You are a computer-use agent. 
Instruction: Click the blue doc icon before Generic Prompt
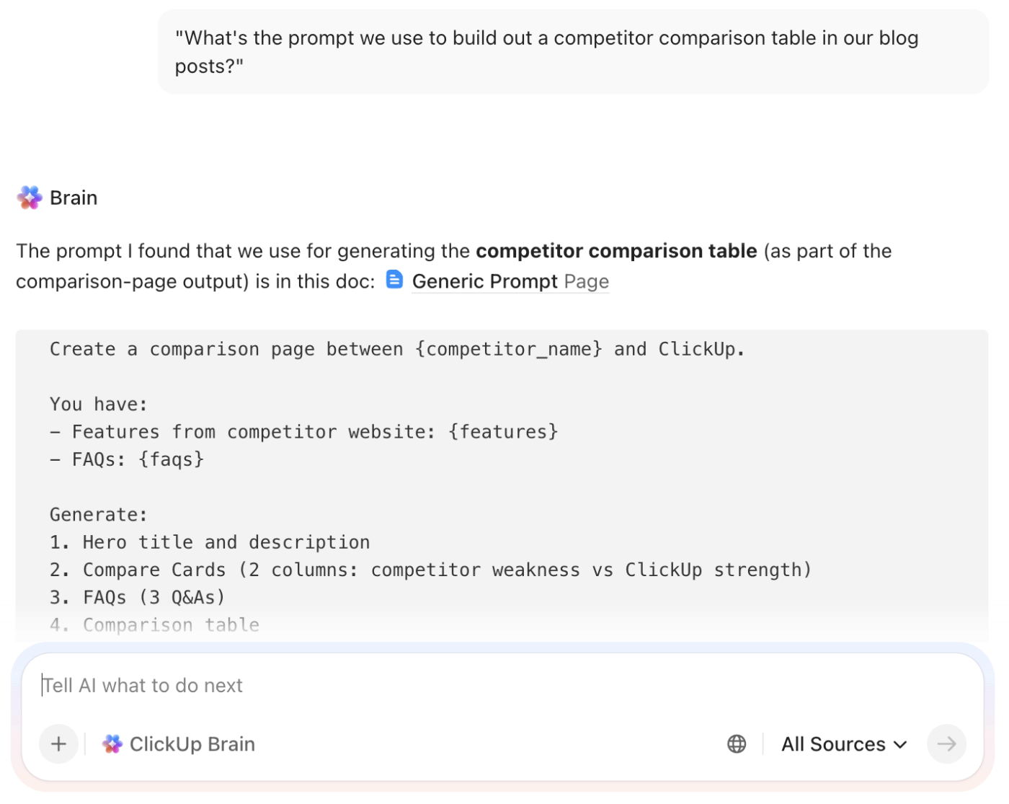click(x=394, y=280)
